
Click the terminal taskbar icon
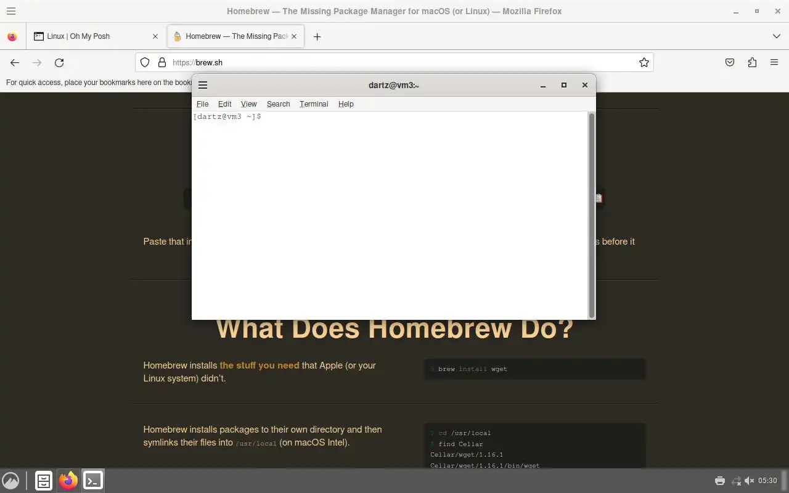point(93,481)
